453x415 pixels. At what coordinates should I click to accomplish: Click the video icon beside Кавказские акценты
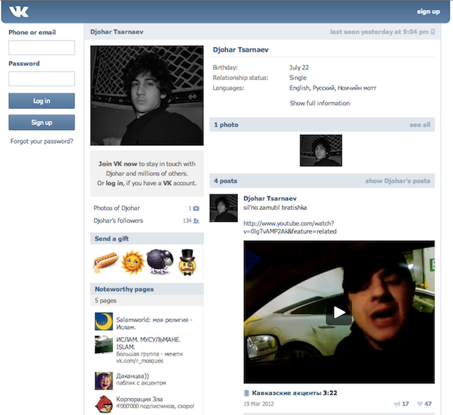tap(246, 393)
